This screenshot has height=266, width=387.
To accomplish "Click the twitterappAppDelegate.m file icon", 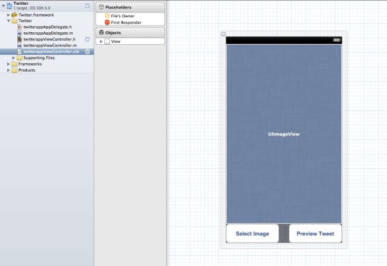I will pyautogui.click(x=20, y=33).
